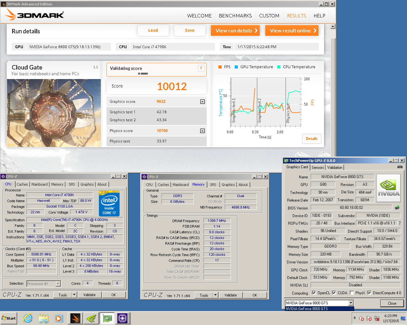Click the 3DMark logo
The height and width of the screenshot is (325, 407).
pyautogui.click(x=35, y=15)
